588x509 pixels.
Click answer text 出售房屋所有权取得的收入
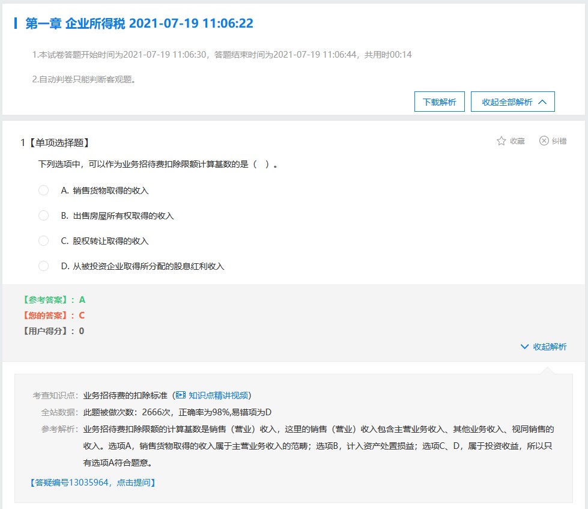123,216
